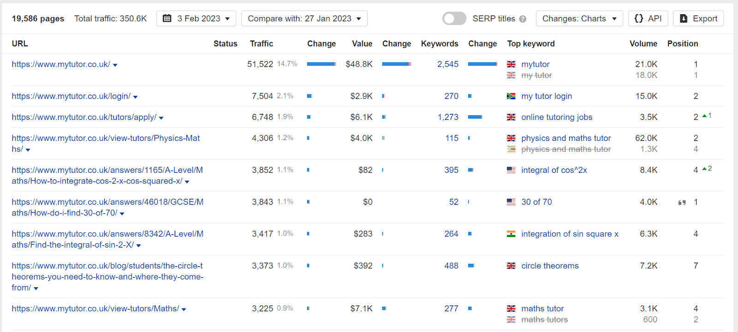Click the online tutoring jobs keyword link
The height and width of the screenshot is (332, 738).
point(557,117)
